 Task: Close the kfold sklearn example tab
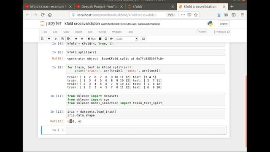click(70, 7)
